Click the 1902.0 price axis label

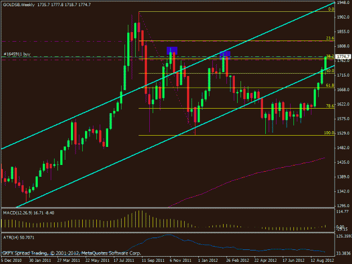pyautogui.click(x=344, y=17)
